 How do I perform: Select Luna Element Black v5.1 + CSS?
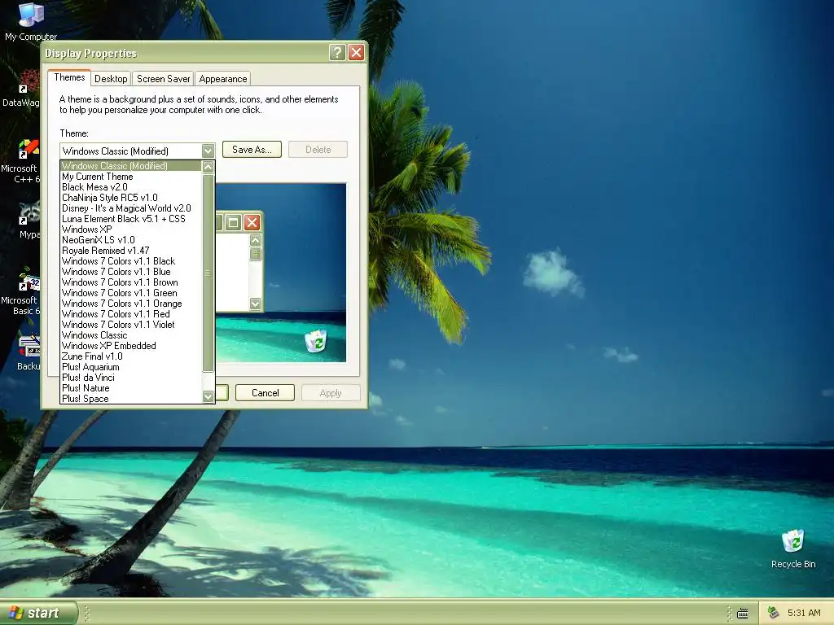point(131,219)
